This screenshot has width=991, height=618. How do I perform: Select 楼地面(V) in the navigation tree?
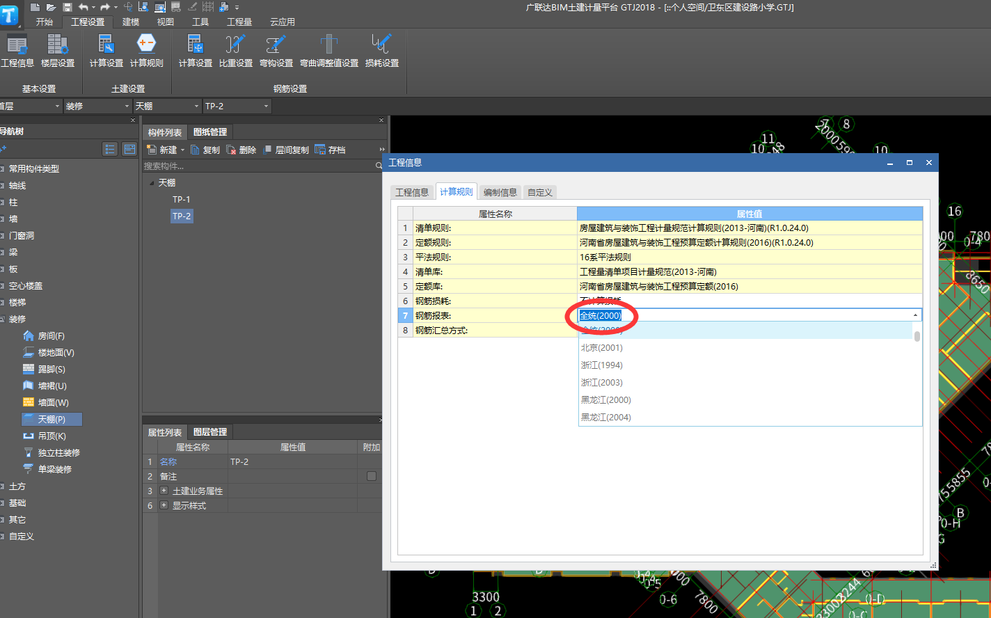(49, 352)
